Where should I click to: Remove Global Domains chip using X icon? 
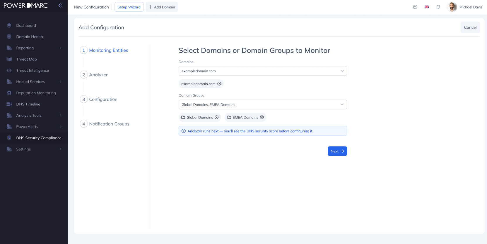coord(217,117)
